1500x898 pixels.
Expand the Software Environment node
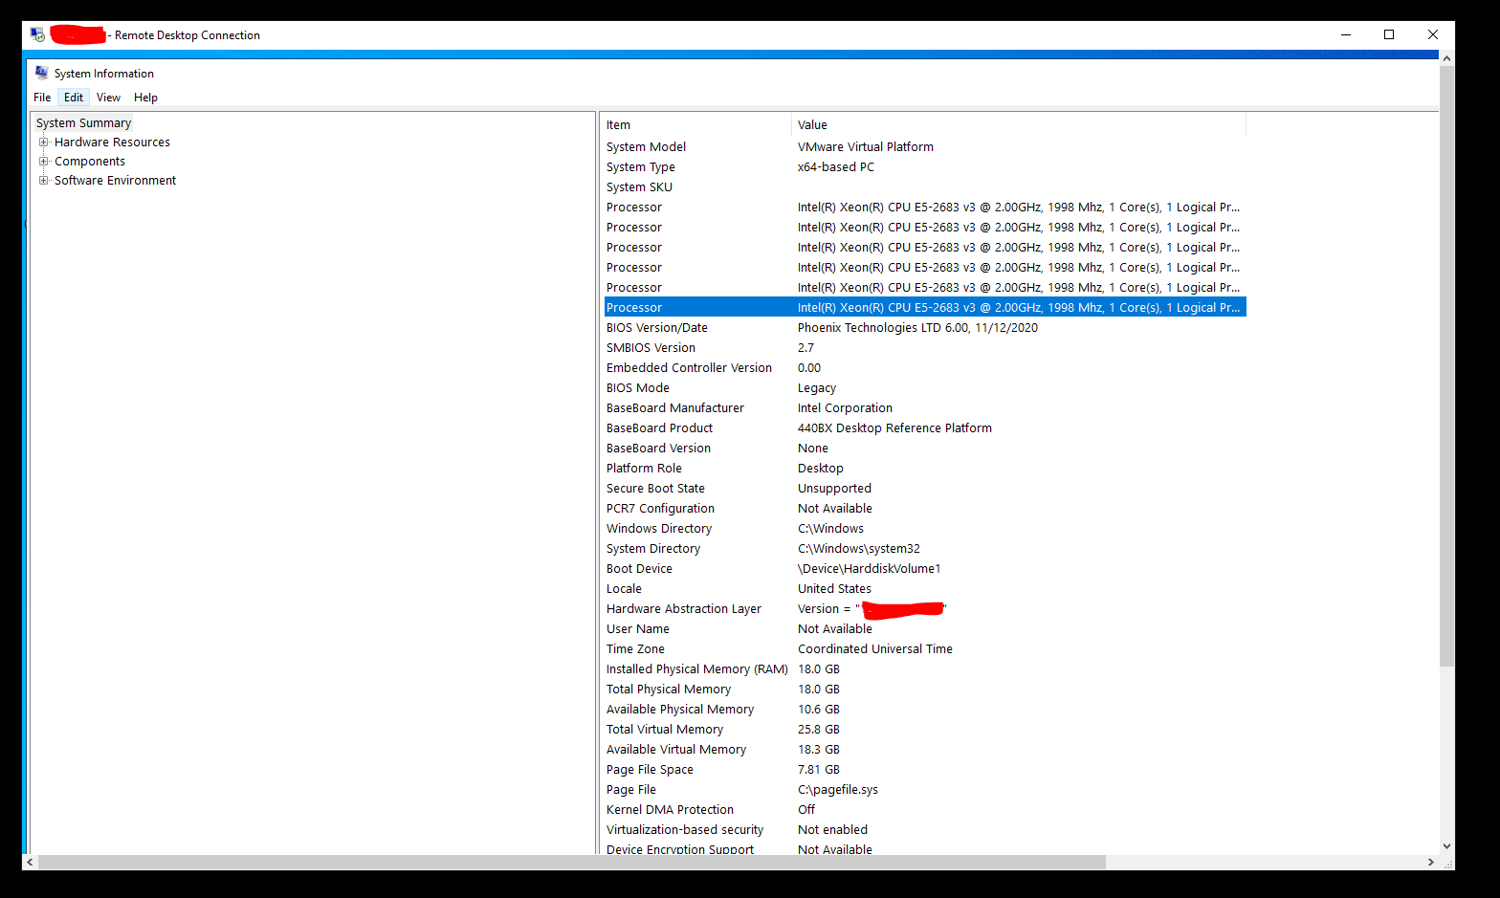coord(43,181)
